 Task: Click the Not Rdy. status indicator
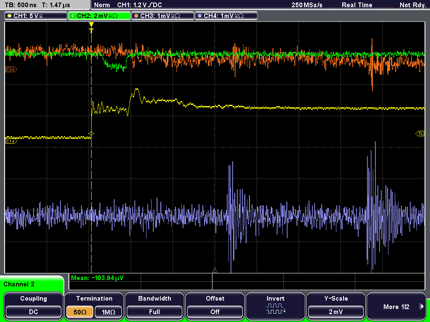412,5
